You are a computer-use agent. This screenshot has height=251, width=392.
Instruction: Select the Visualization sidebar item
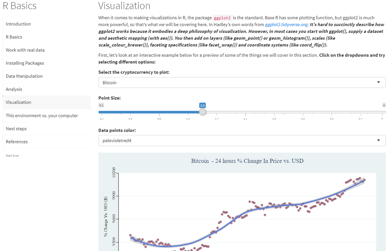(47, 102)
